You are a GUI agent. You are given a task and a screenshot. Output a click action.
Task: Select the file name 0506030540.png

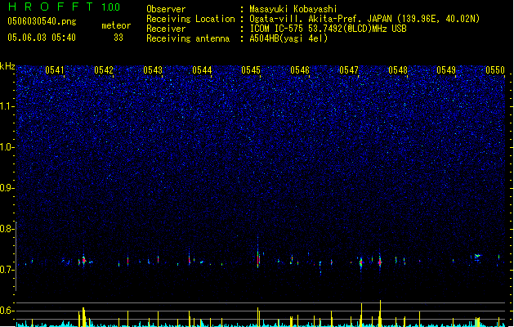[42, 21]
